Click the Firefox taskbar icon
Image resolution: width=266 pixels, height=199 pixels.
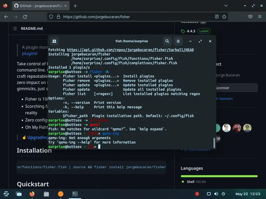click(x=32, y=194)
